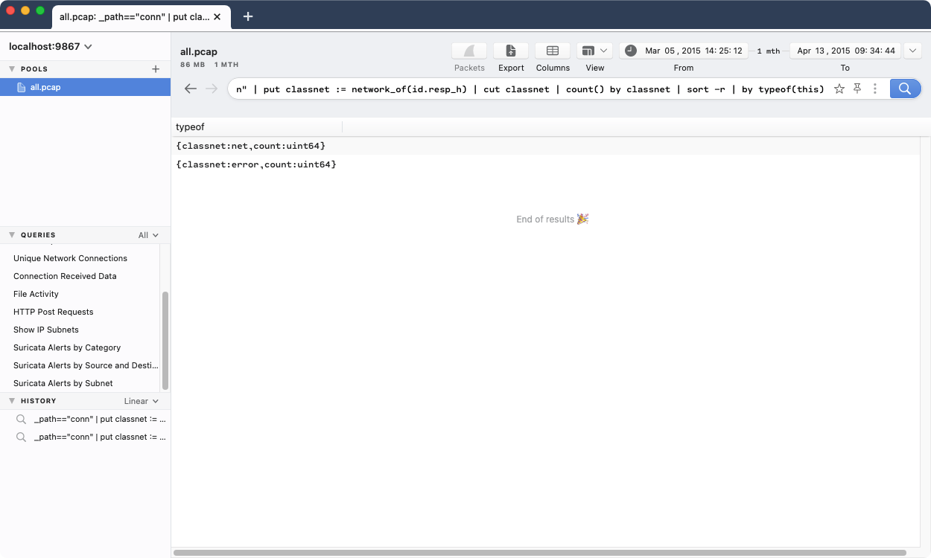Screen dimensions: 931x558
Task: Collapse the Pools section
Action: 12,68
